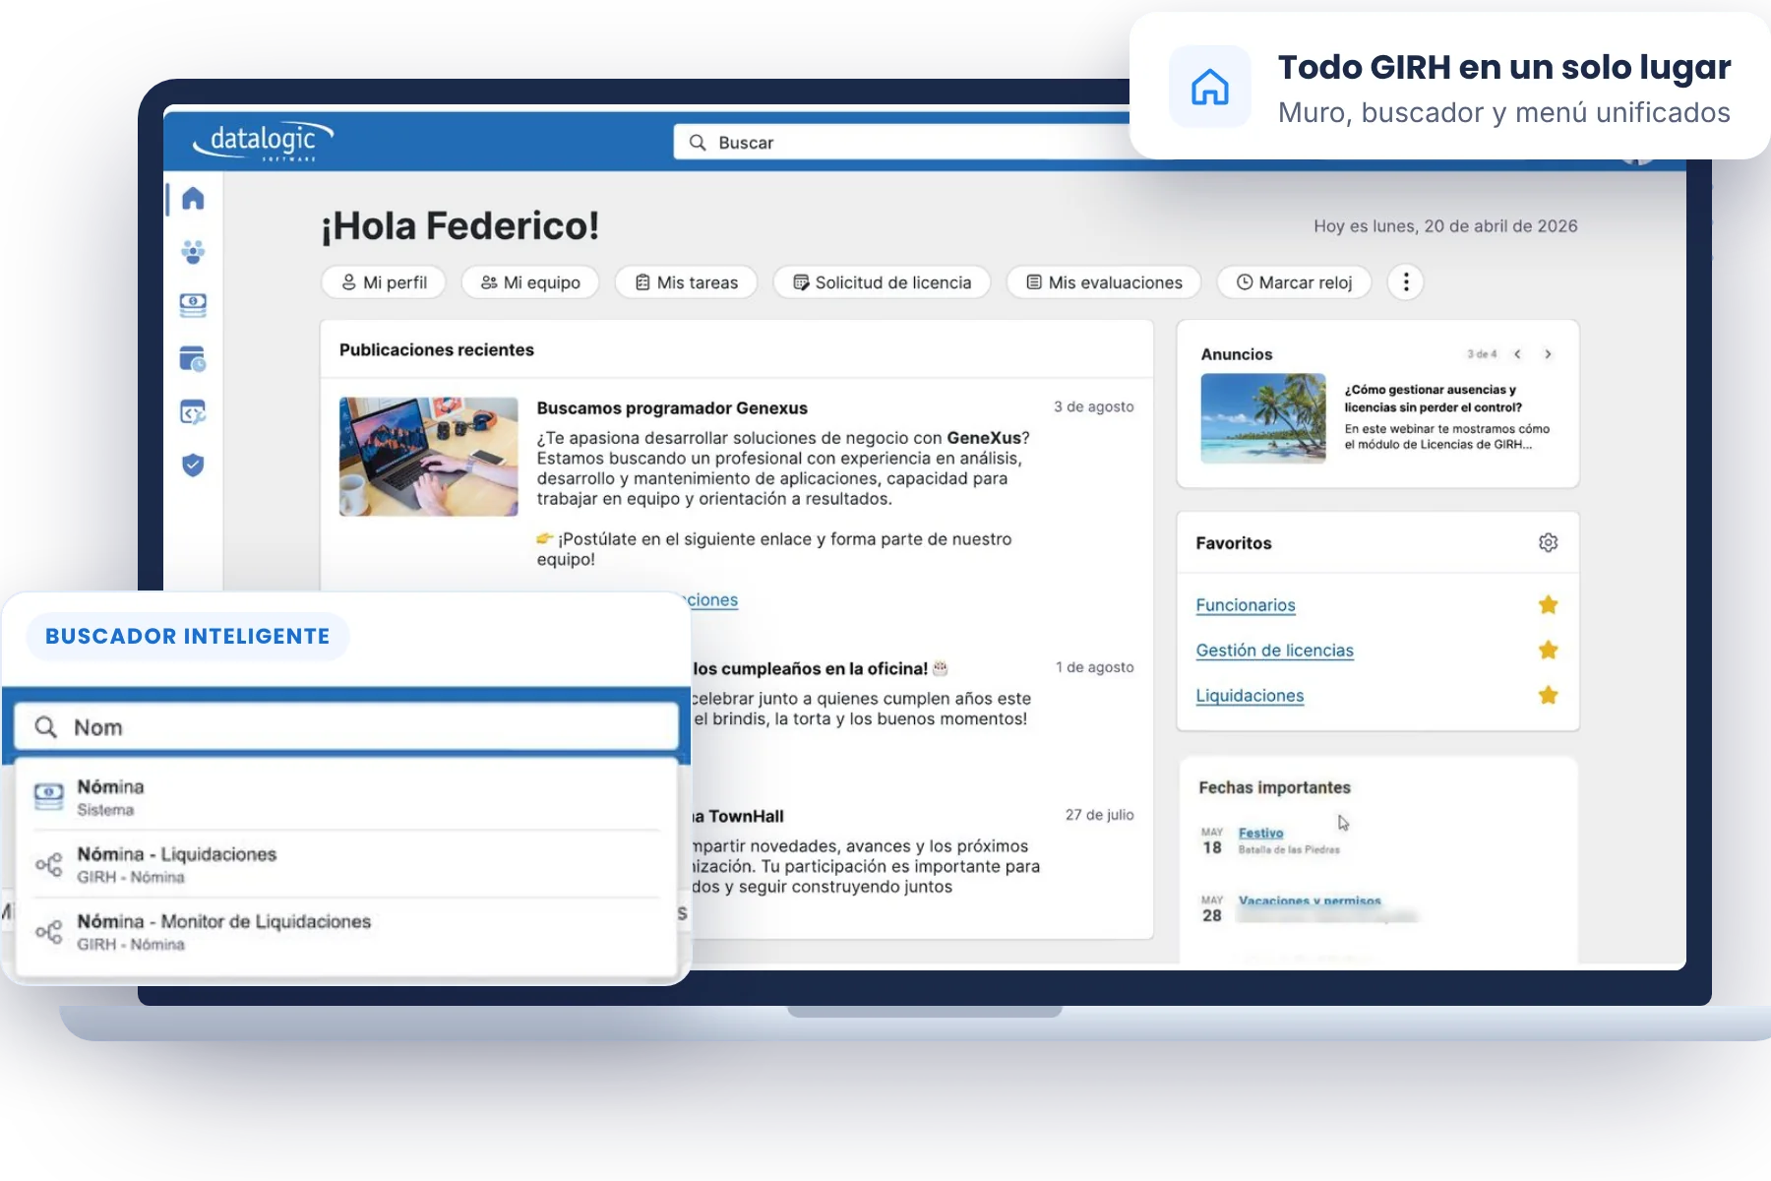The height and width of the screenshot is (1181, 1771).
Task: Select Nómina - Monitor de Liquidaciones result
Action: point(346,931)
